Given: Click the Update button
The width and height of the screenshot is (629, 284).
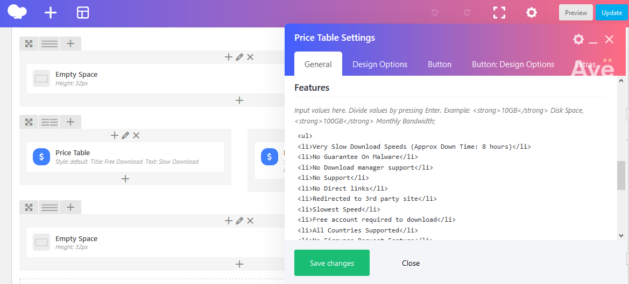Looking at the screenshot, I should tap(612, 12).
